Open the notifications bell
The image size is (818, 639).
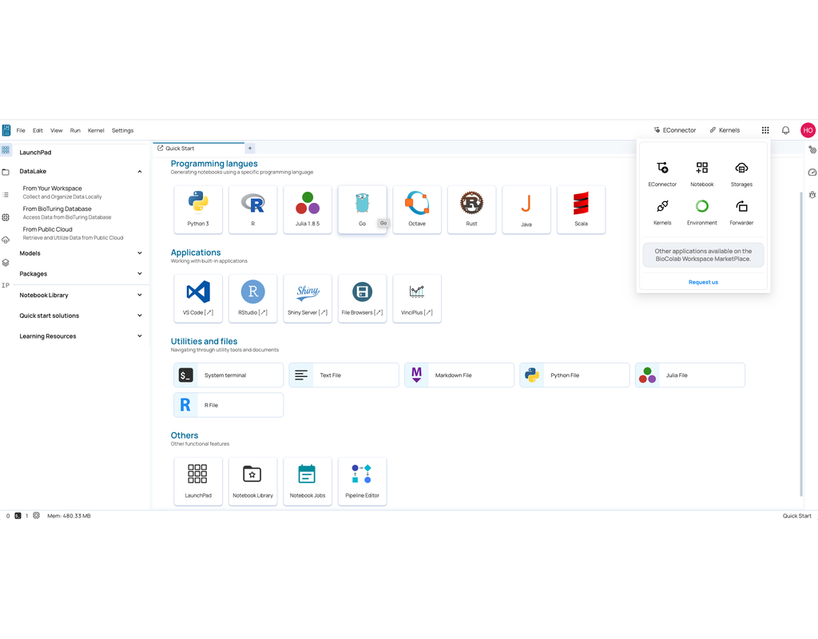[x=785, y=129]
